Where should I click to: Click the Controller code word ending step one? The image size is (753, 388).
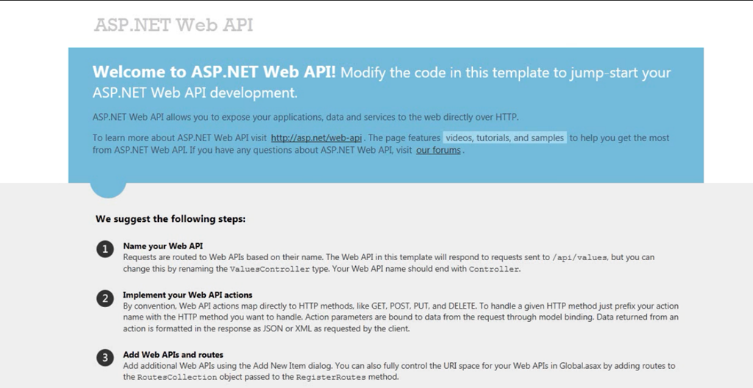coord(493,270)
